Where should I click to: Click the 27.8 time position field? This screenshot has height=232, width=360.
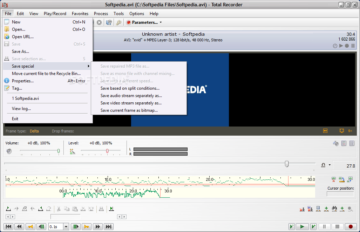pyautogui.click(x=344, y=166)
